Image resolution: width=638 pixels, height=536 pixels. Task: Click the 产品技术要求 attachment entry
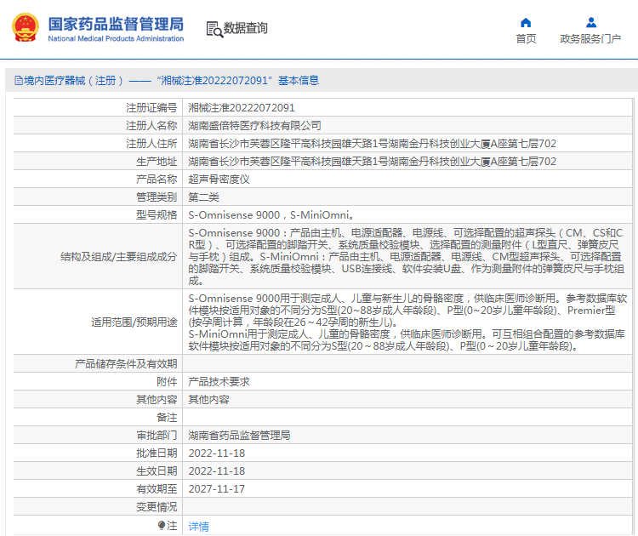point(219,382)
